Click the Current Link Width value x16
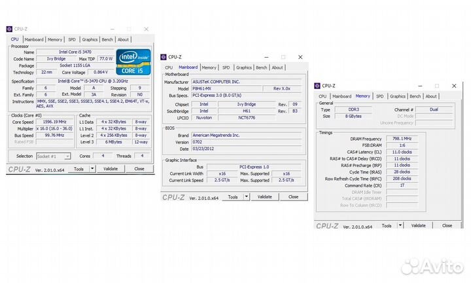Image resolution: width=471 pixels, height=283 pixels. pos(222,174)
